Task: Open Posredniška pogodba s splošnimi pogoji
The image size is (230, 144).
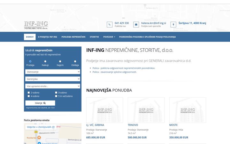Action: (x=147, y=37)
